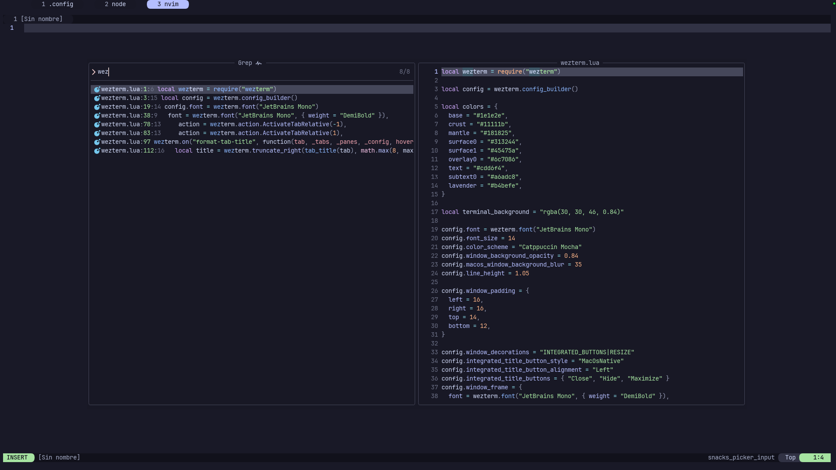Image resolution: width=836 pixels, height=470 pixels.
Task: Click '[Sin nombre]' filename in the statusline
Action: tap(59, 458)
